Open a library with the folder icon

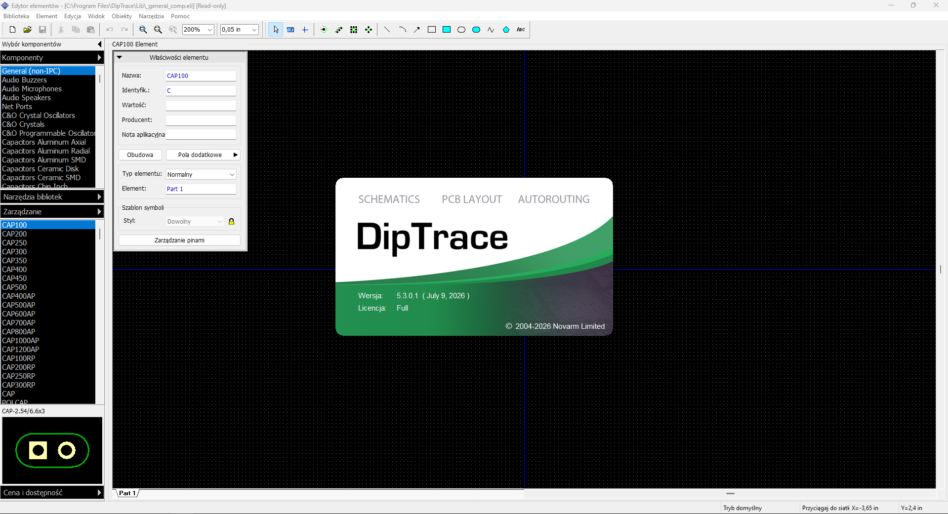(28, 30)
